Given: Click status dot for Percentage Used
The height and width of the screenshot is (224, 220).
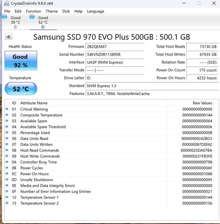Looking at the screenshot, I should point(7,132).
